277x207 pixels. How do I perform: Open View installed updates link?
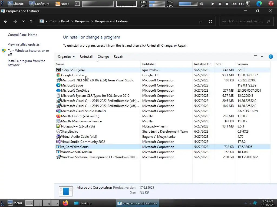click(x=24, y=44)
